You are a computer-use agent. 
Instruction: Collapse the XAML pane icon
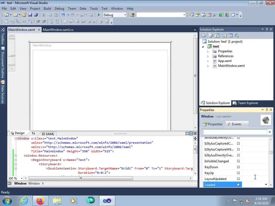tap(195, 134)
